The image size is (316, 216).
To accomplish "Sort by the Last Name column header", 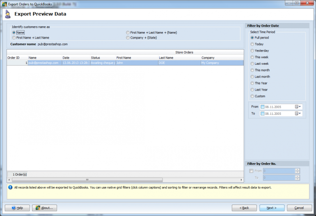I will [179, 57].
